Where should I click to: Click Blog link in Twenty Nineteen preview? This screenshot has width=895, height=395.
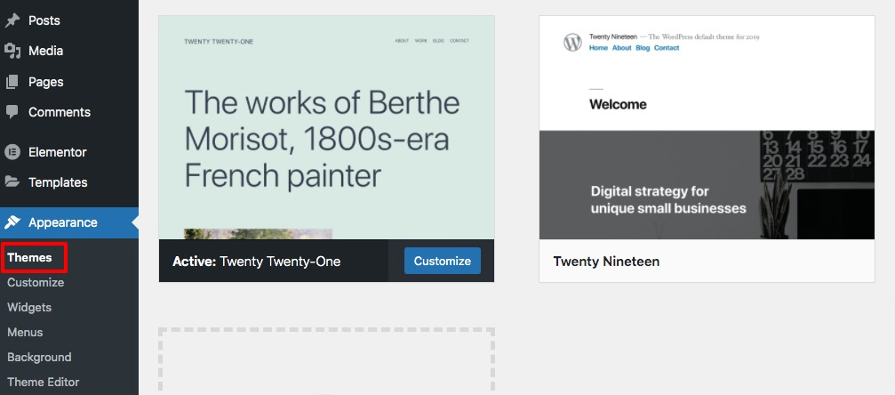point(643,48)
